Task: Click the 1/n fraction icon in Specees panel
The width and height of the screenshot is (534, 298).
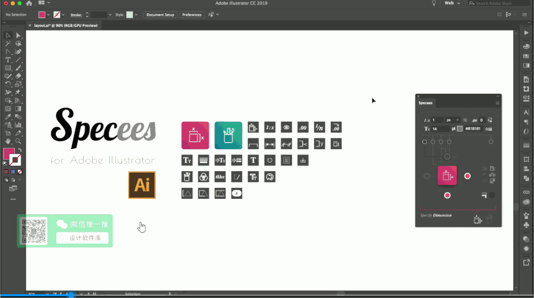Action: 490,120
